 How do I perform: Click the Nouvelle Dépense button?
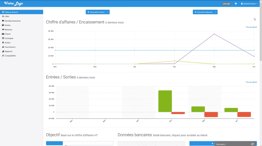pos(204,12)
